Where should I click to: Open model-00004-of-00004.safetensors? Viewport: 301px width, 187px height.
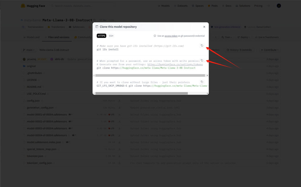(x=47, y=135)
